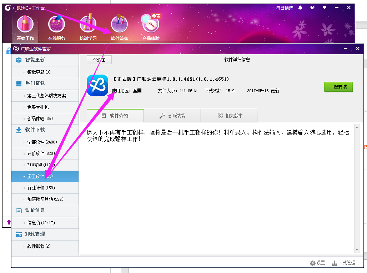
Task: Click 造价信息 document icon
Action: (x=19, y=211)
